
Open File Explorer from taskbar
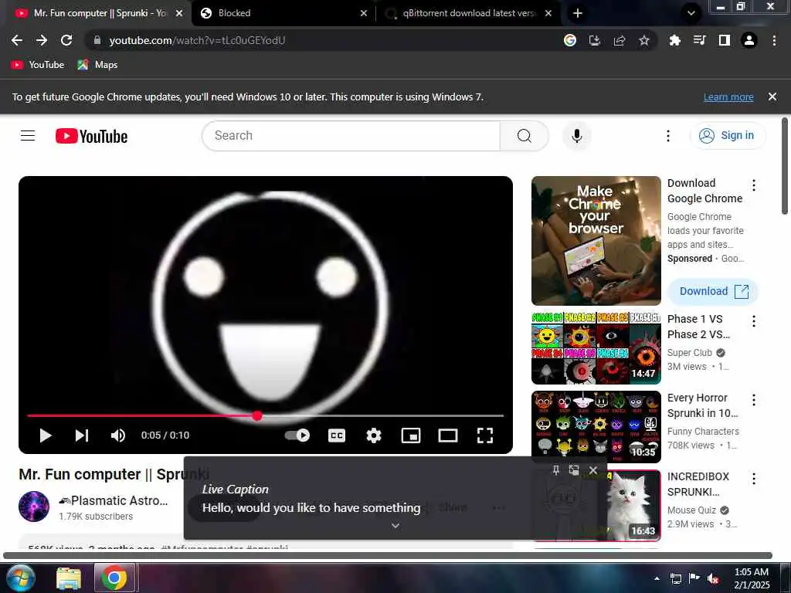pos(69,578)
